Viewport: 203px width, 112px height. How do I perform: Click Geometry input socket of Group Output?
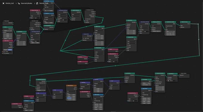(179, 75)
